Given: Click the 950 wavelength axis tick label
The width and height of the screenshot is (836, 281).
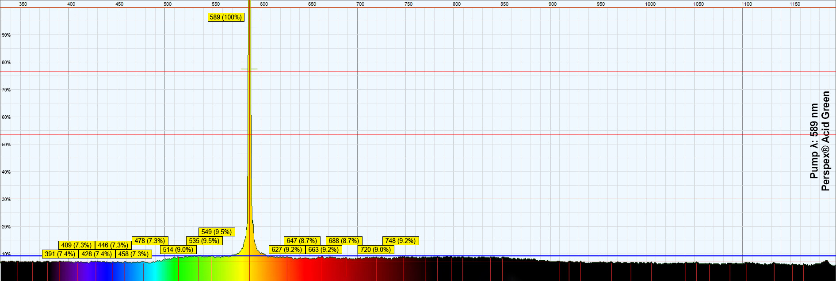Looking at the screenshot, I should (601, 4).
